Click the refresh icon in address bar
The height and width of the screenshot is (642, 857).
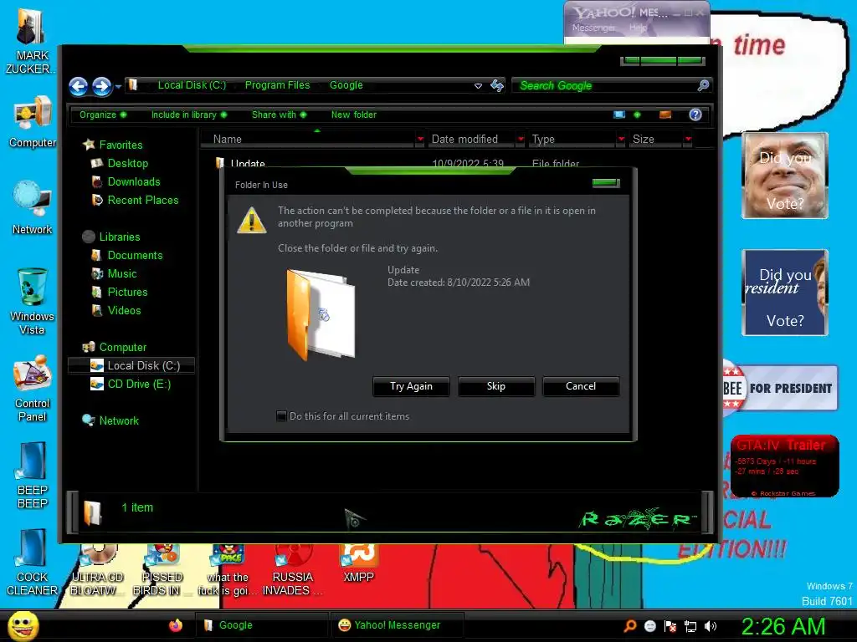(x=497, y=86)
